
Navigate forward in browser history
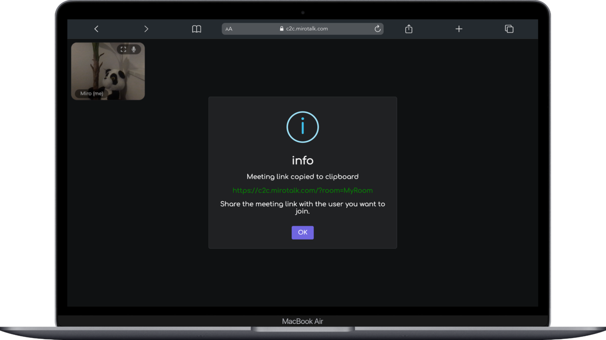[x=146, y=29]
